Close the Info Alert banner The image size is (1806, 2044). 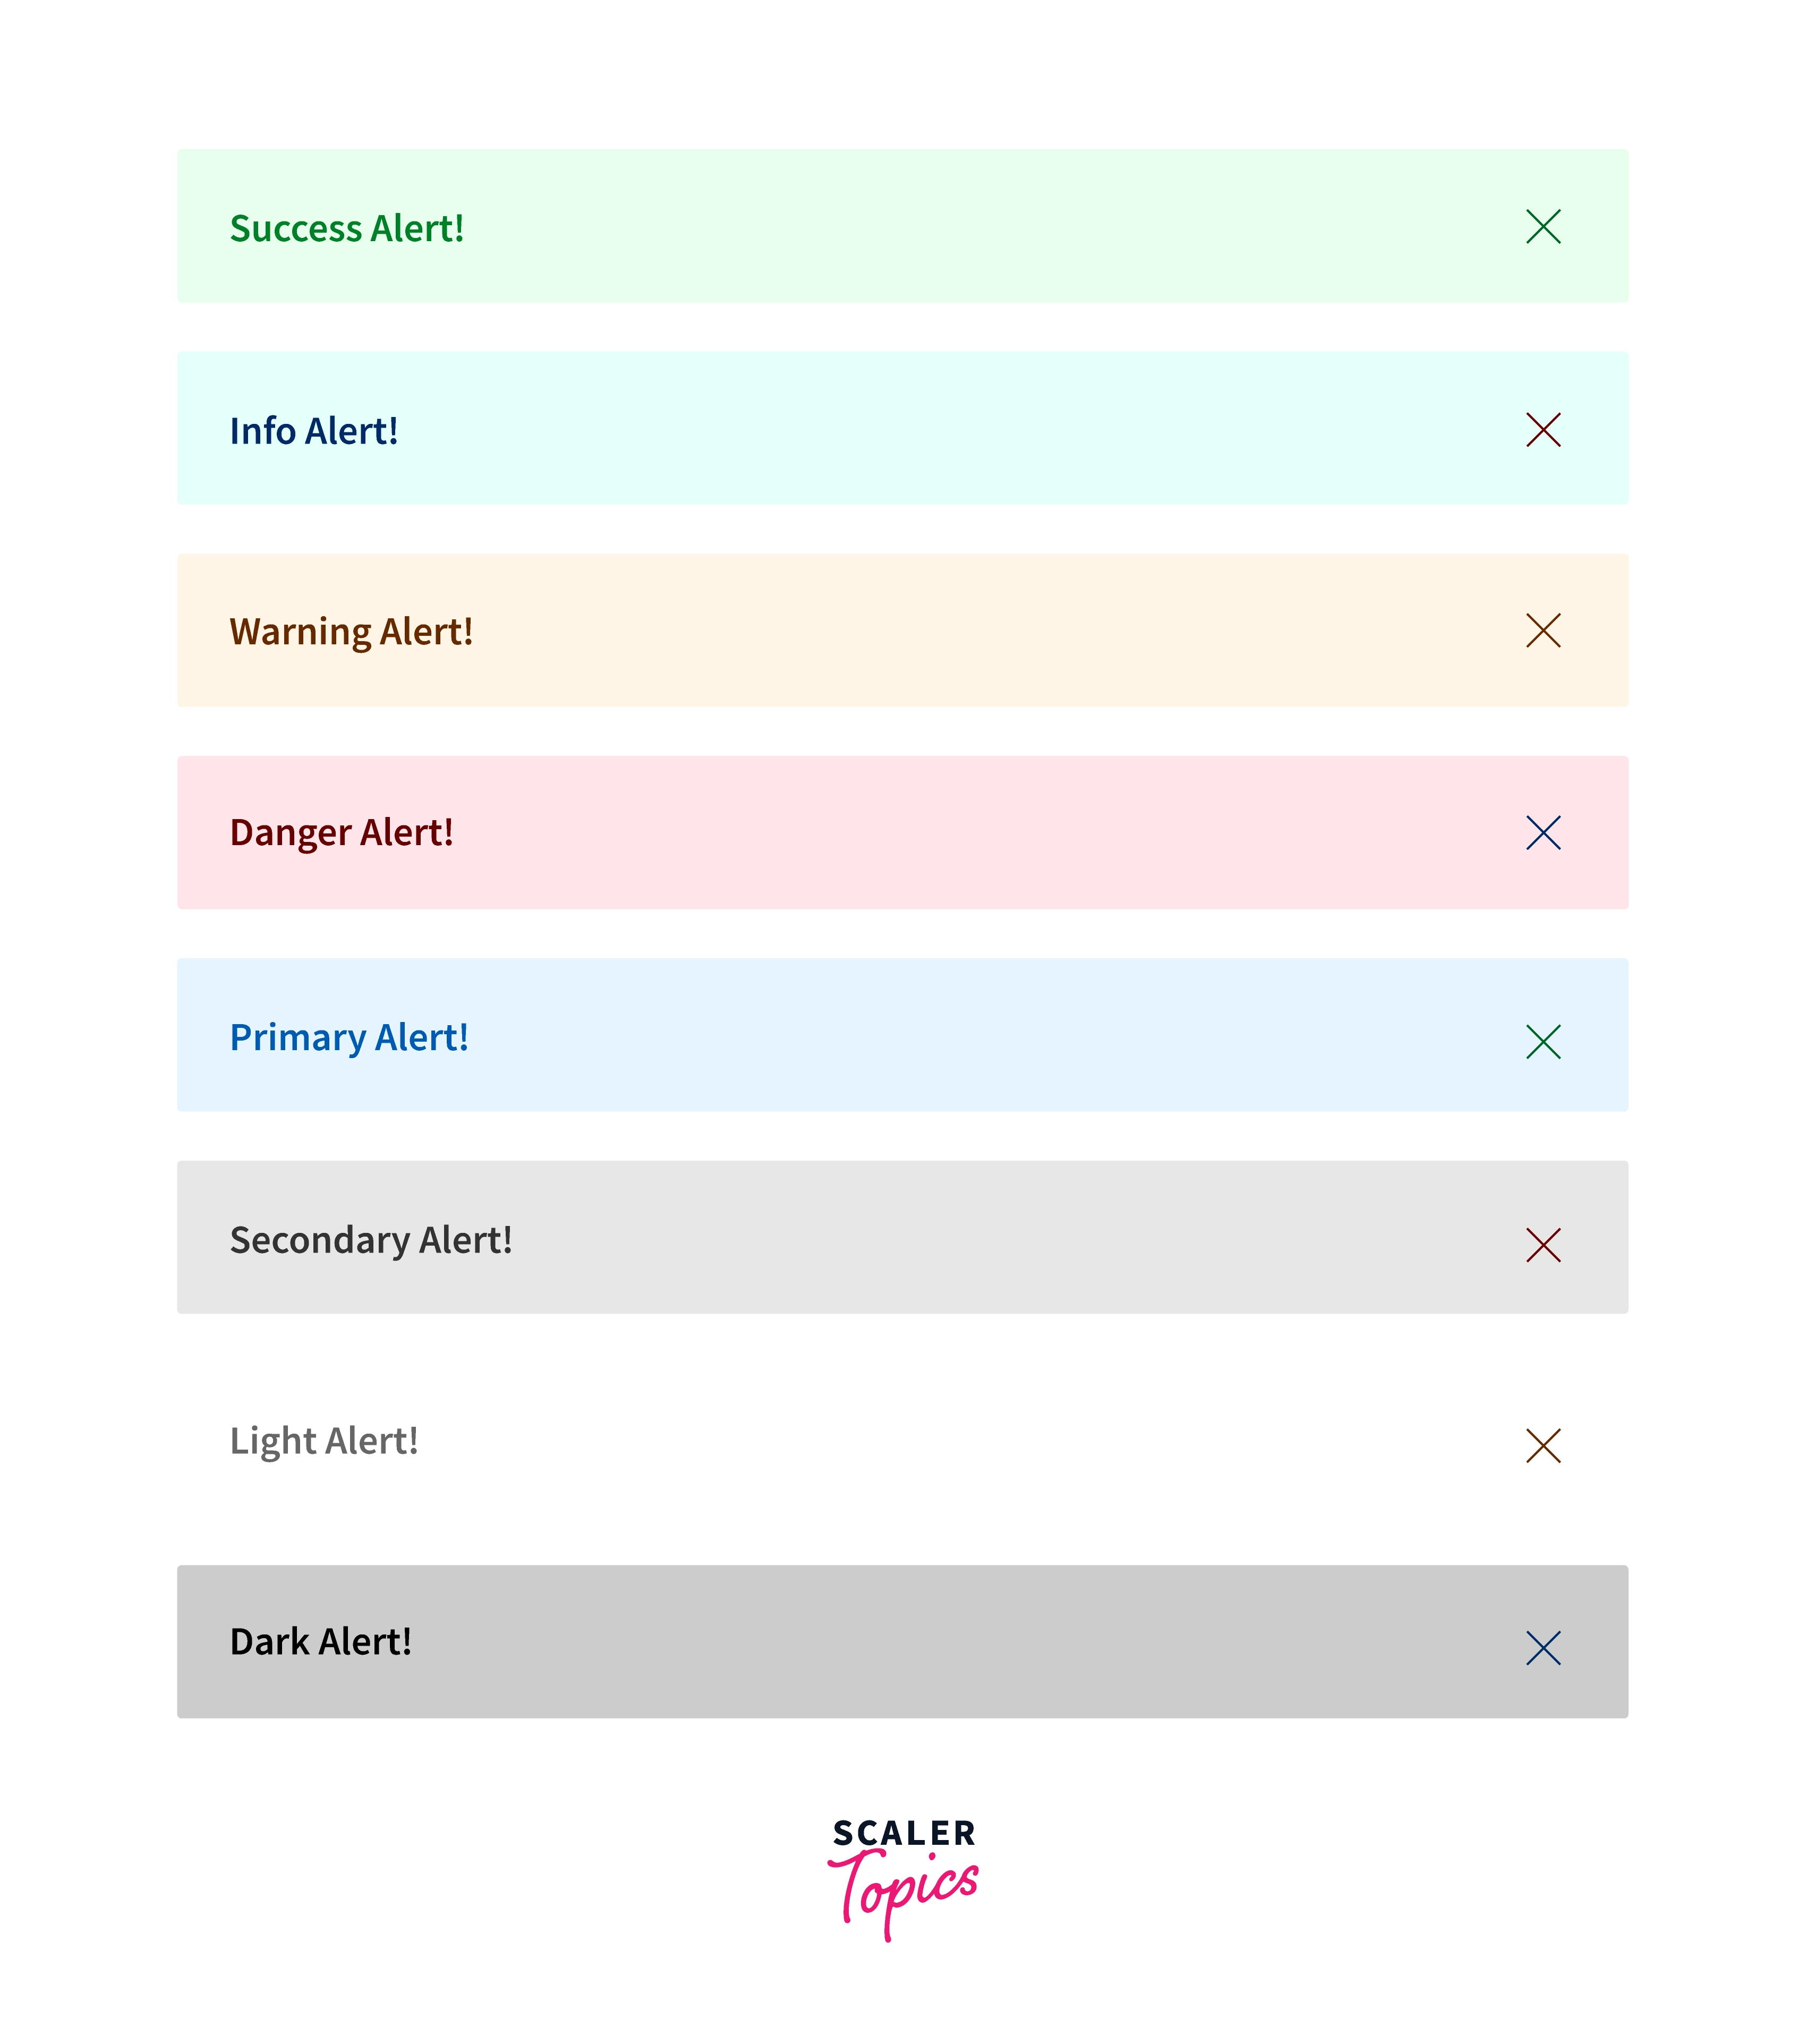click(x=1543, y=430)
